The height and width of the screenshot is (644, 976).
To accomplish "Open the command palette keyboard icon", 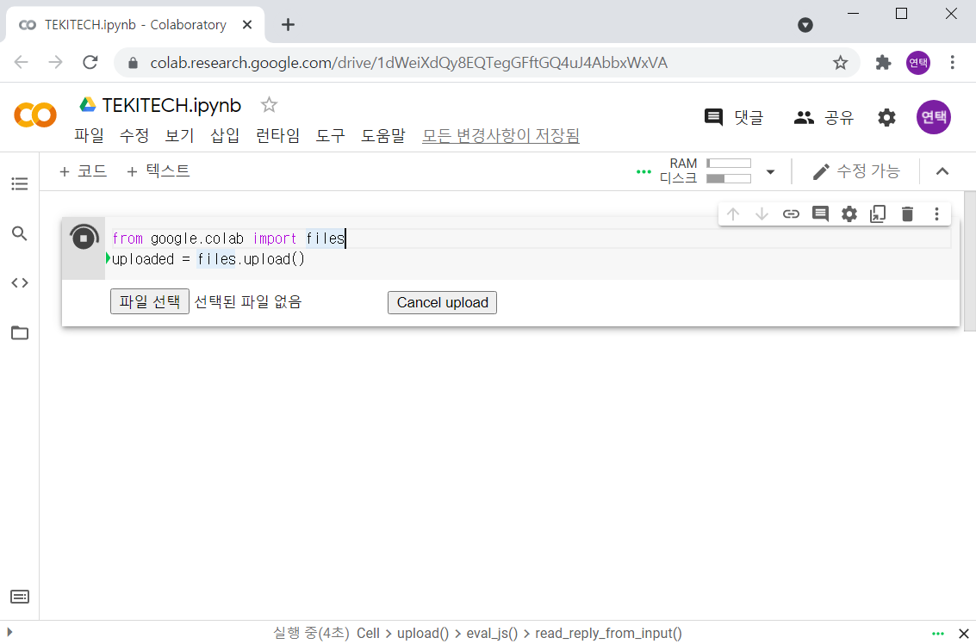I will click(x=19, y=597).
